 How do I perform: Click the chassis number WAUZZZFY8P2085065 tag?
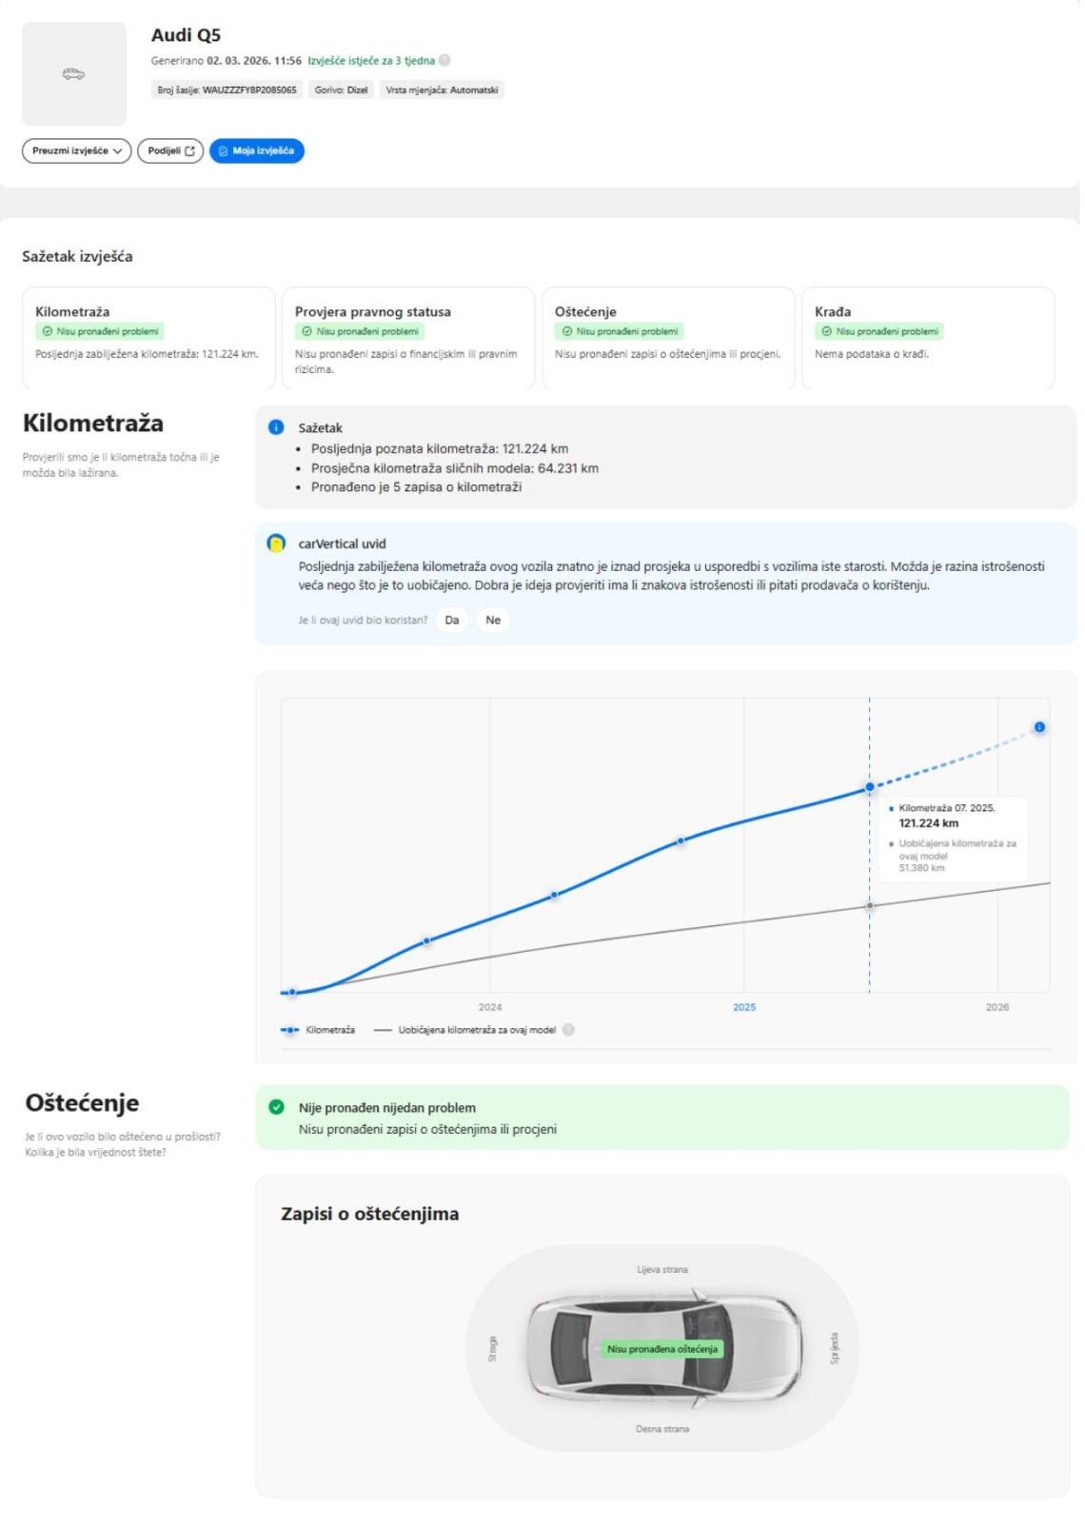pos(227,90)
